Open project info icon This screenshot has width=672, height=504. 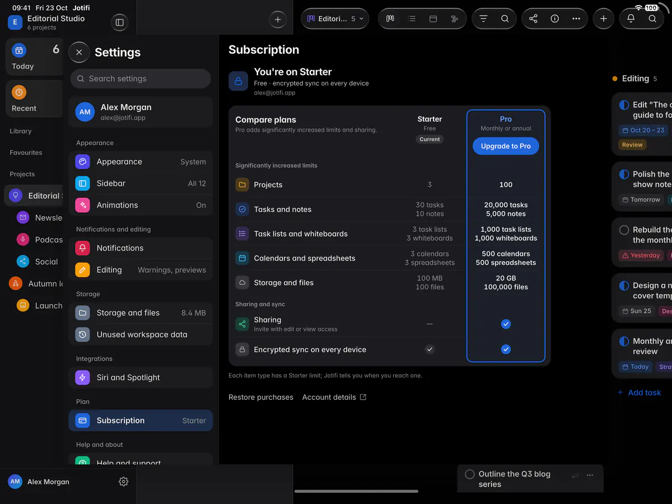[554, 18]
